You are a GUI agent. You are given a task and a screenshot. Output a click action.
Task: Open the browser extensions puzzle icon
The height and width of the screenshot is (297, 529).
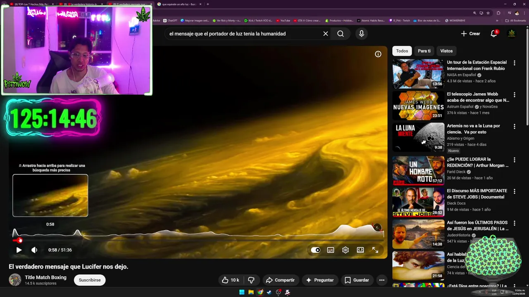498,13
